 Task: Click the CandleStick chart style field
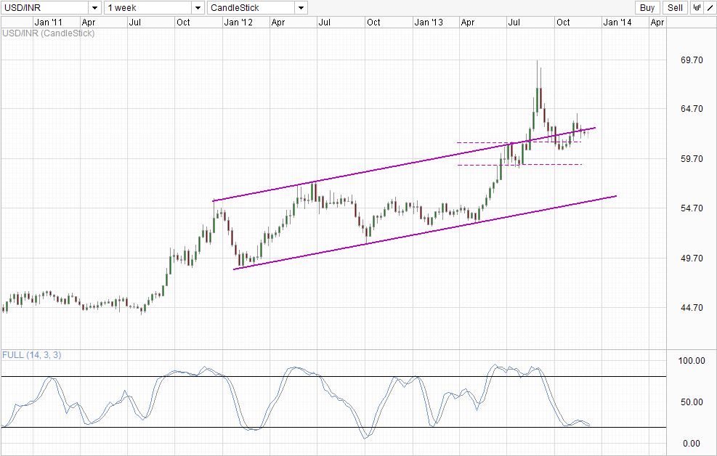pyautogui.click(x=251, y=8)
